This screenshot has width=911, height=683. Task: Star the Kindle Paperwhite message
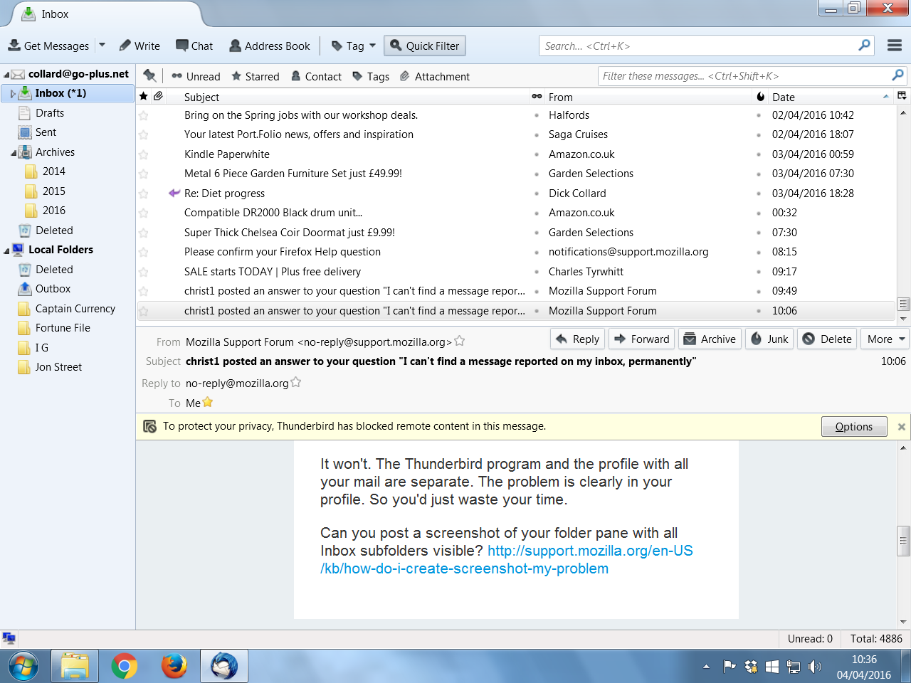144,154
